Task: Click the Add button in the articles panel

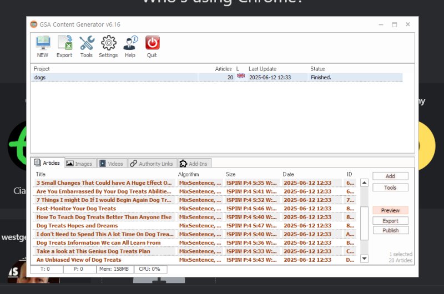Action: (x=390, y=176)
